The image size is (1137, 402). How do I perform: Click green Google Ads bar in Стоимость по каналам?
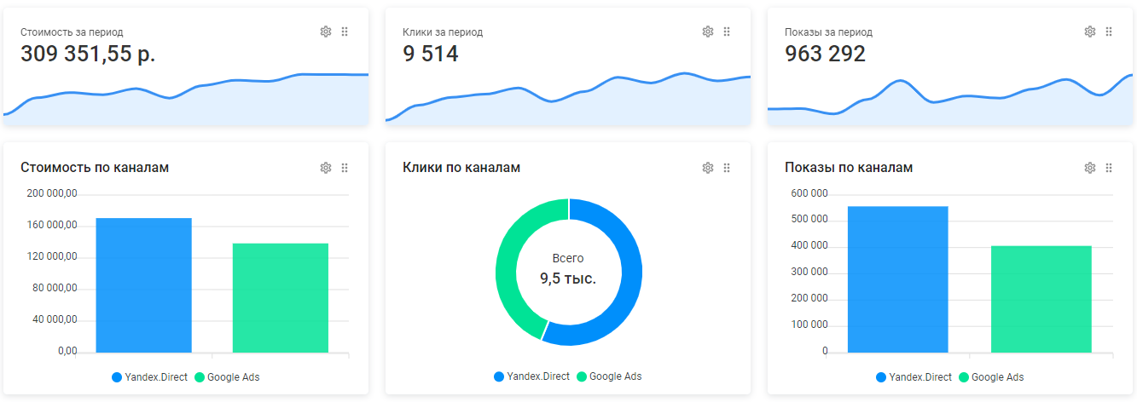click(x=281, y=297)
